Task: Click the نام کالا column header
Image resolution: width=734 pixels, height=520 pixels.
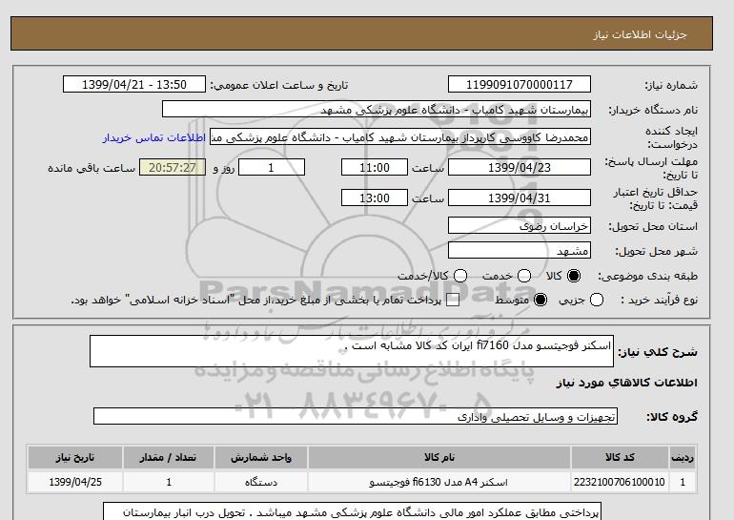Action: [x=439, y=457]
